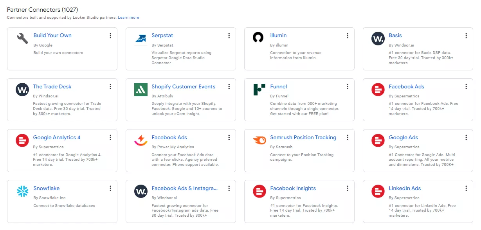The height and width of the screenshot is (230, 481).
Task: Select the illumin connector title
Action: point(278,36)
